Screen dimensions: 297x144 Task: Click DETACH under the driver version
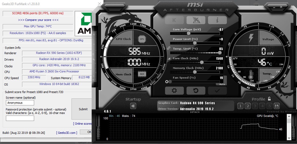pos(195,112)
